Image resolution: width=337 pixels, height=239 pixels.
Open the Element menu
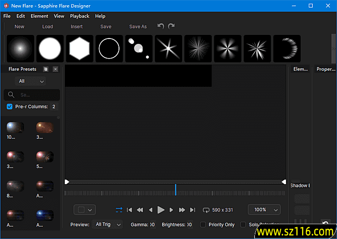pyautogui.click(x=39, y=16)
